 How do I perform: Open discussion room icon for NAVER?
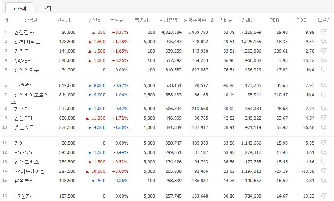[x=324, y=60]
